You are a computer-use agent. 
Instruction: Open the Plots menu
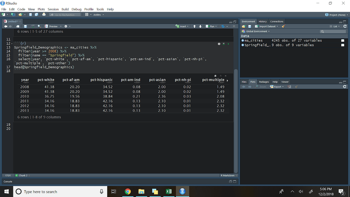coord(41,9)
